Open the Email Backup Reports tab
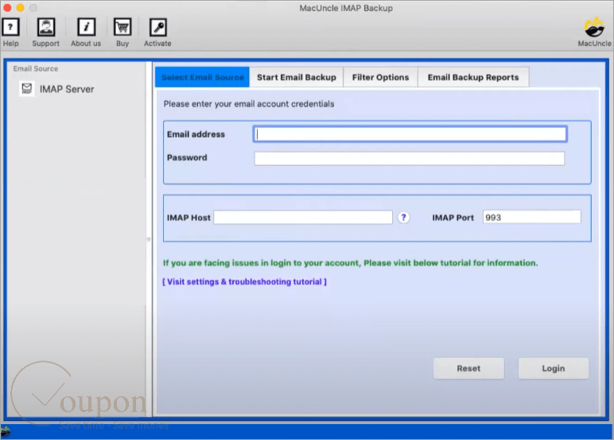Viewport: 614px width, 440px height. (473, 77)
